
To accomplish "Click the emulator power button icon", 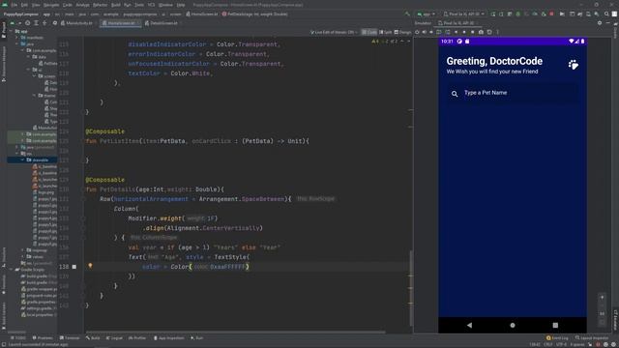I will (x=417, y=32).
